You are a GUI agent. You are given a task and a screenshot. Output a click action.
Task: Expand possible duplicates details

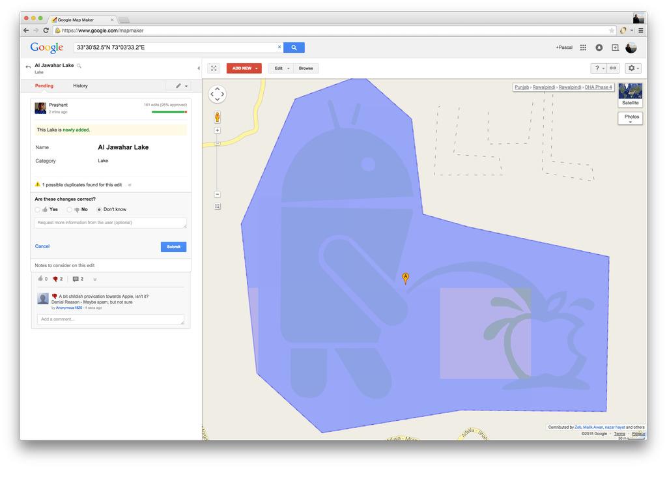(130, 185)
